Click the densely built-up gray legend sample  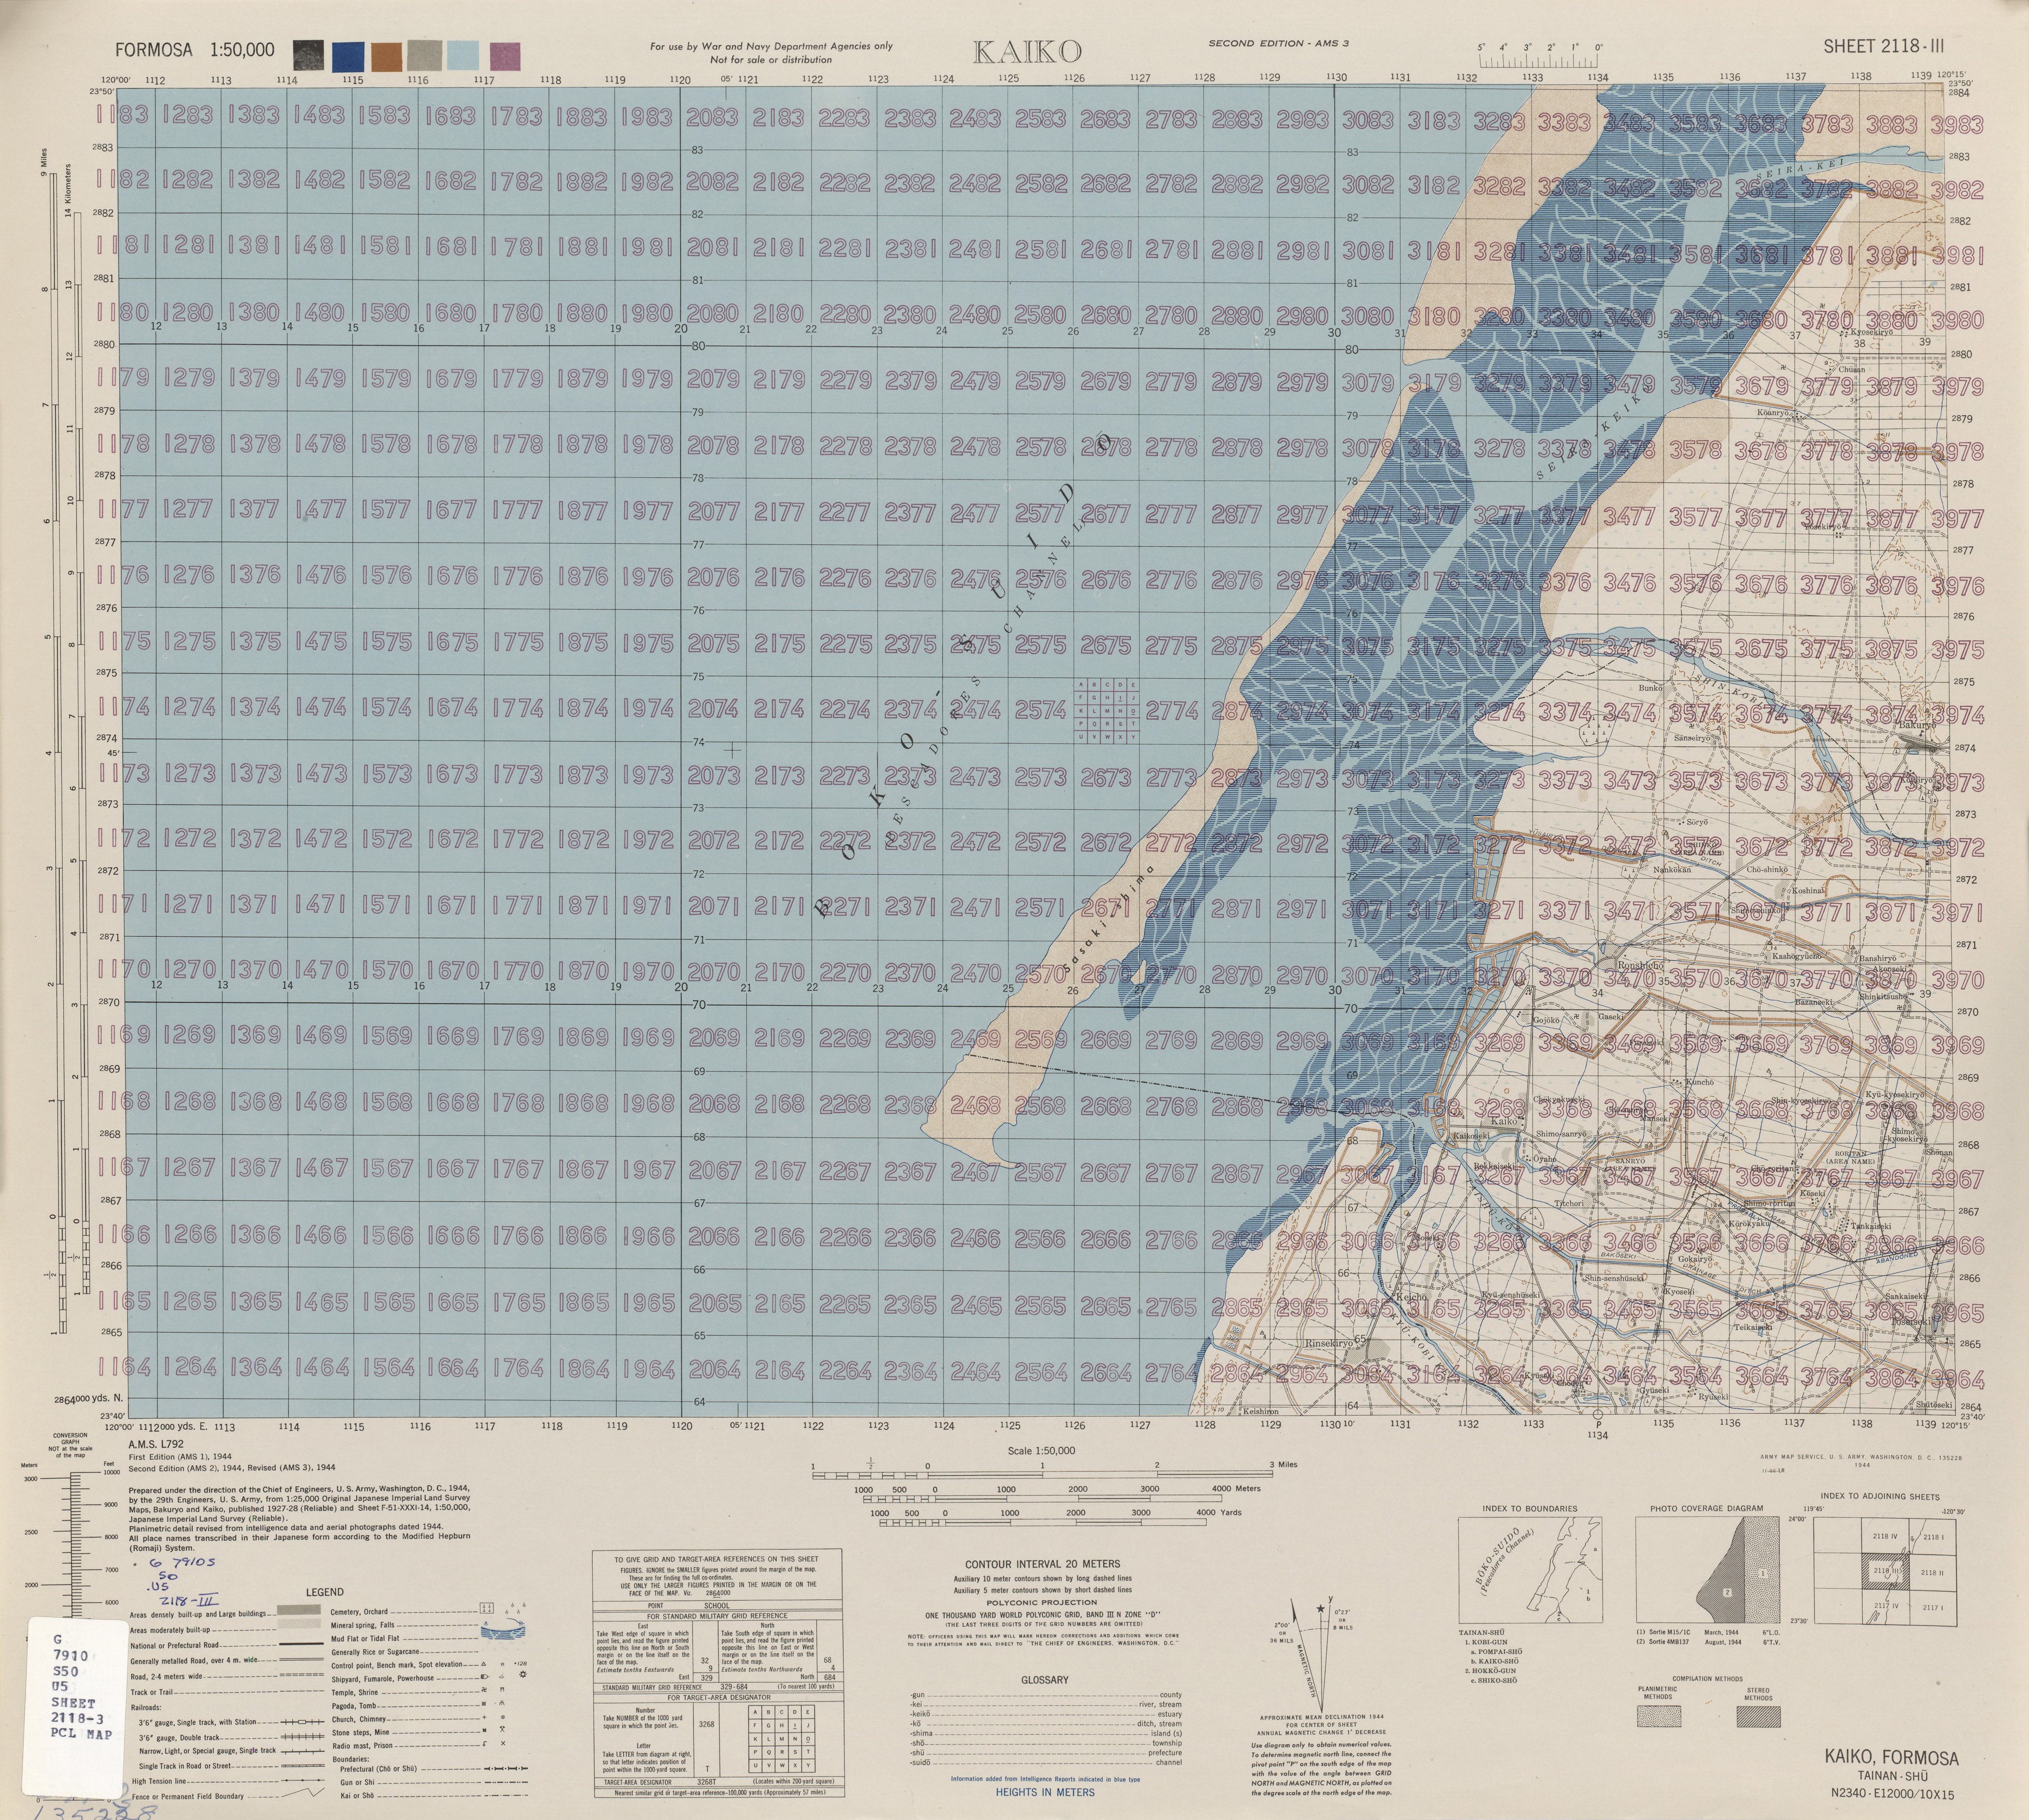299,1610
